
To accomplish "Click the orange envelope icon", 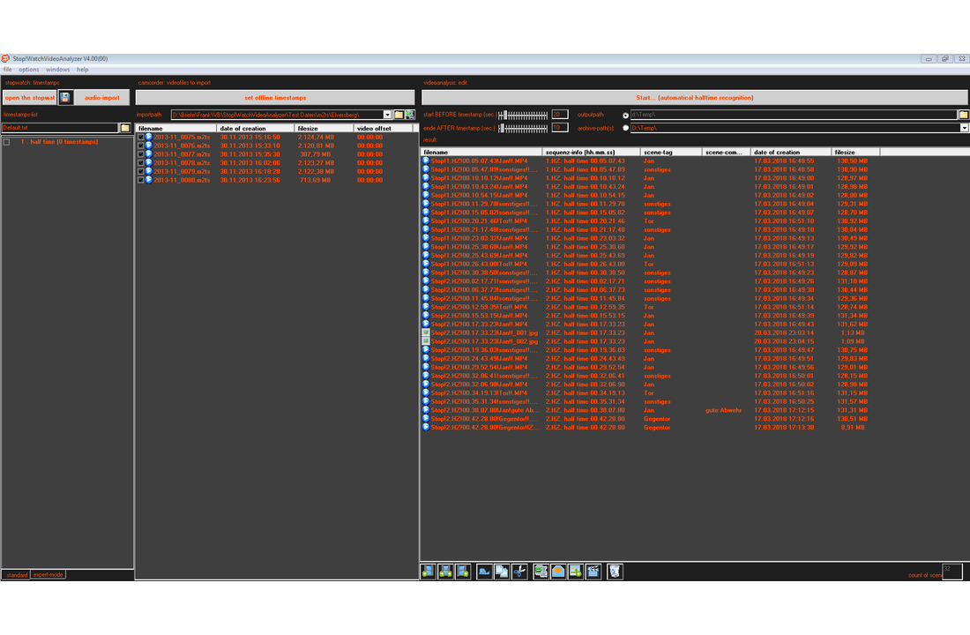I will (x=558, y=571).
